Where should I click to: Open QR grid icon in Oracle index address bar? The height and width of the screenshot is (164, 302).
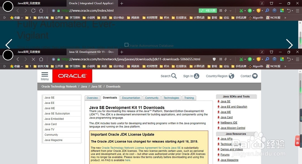tap(221, 11)
